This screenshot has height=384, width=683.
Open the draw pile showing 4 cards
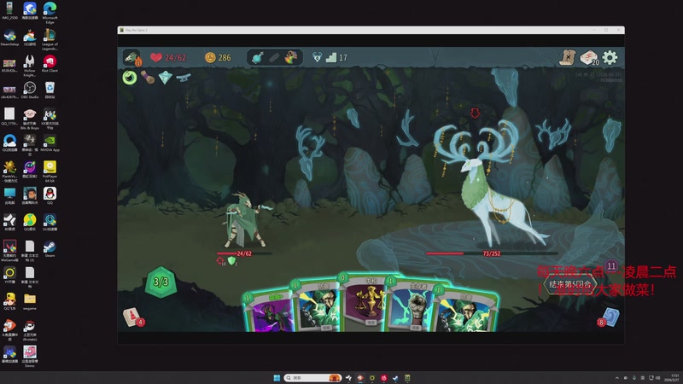pos(132,317)
